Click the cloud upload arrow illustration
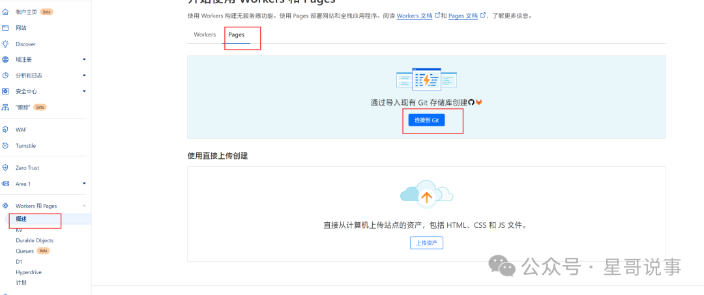The image size is (704, 295). 426,194
